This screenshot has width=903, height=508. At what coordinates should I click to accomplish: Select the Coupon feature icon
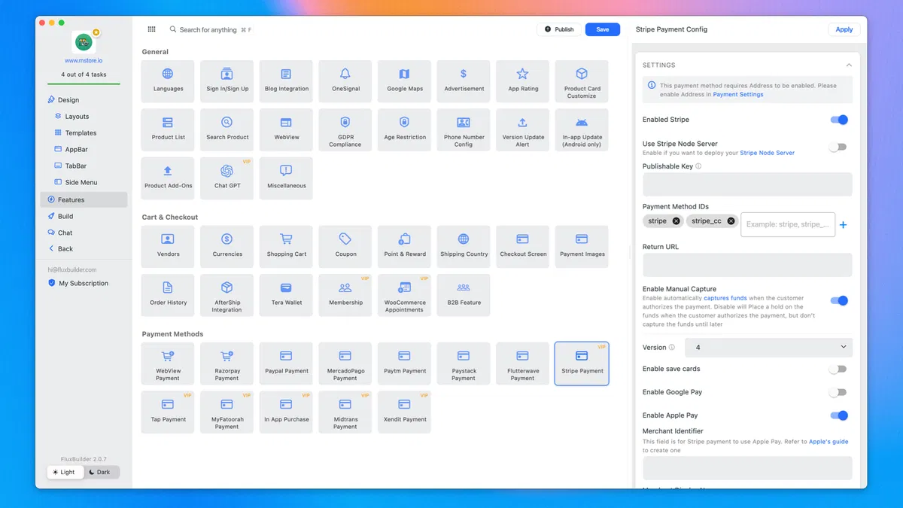(x=345, y=239)
